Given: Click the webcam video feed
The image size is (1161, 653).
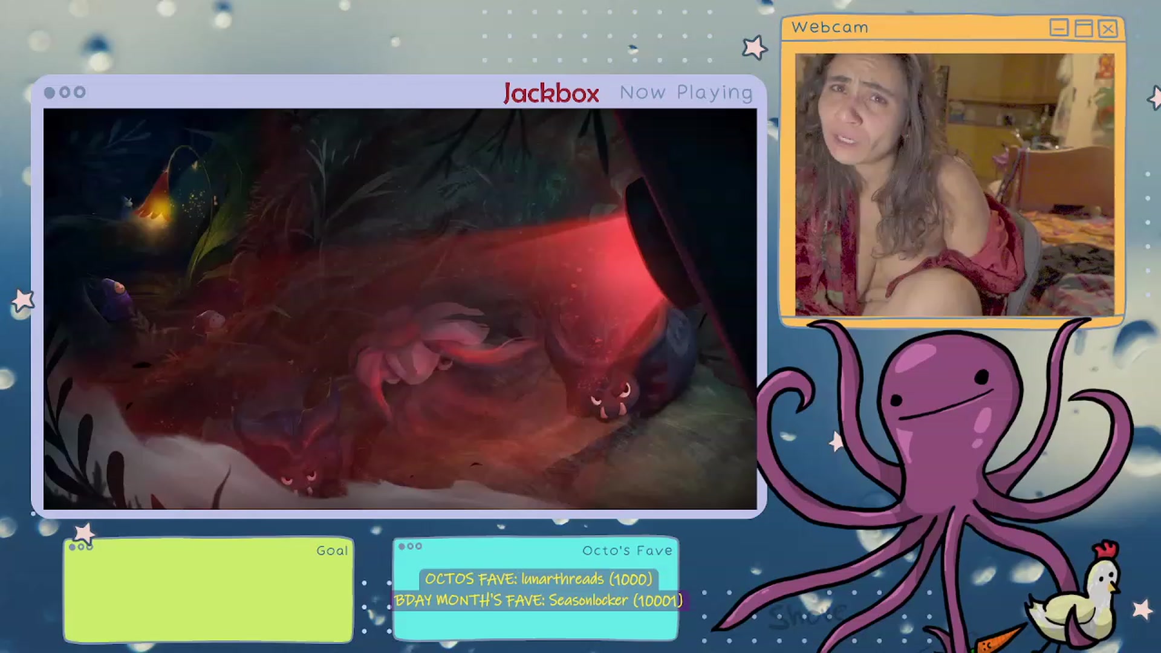Looking at the screenshot, I should [x=954, y=184].
